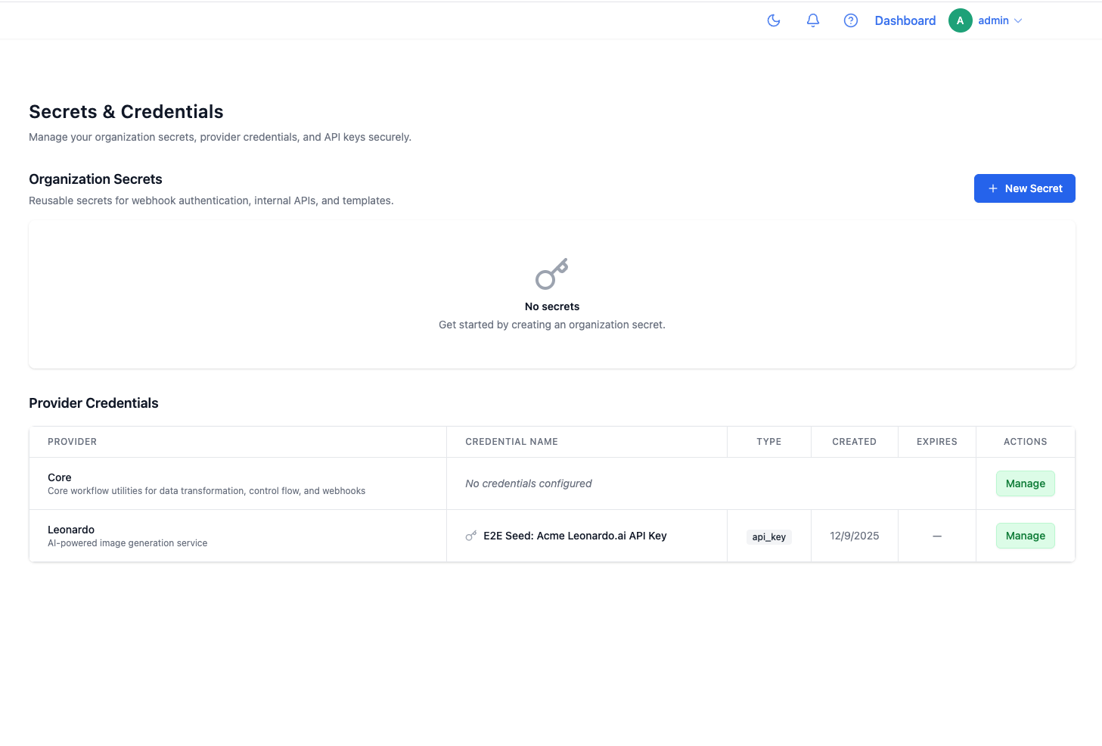Click the 12/9/2025 created date
The height and width of the screenshot is (746, 1102).
pos(854,536)
